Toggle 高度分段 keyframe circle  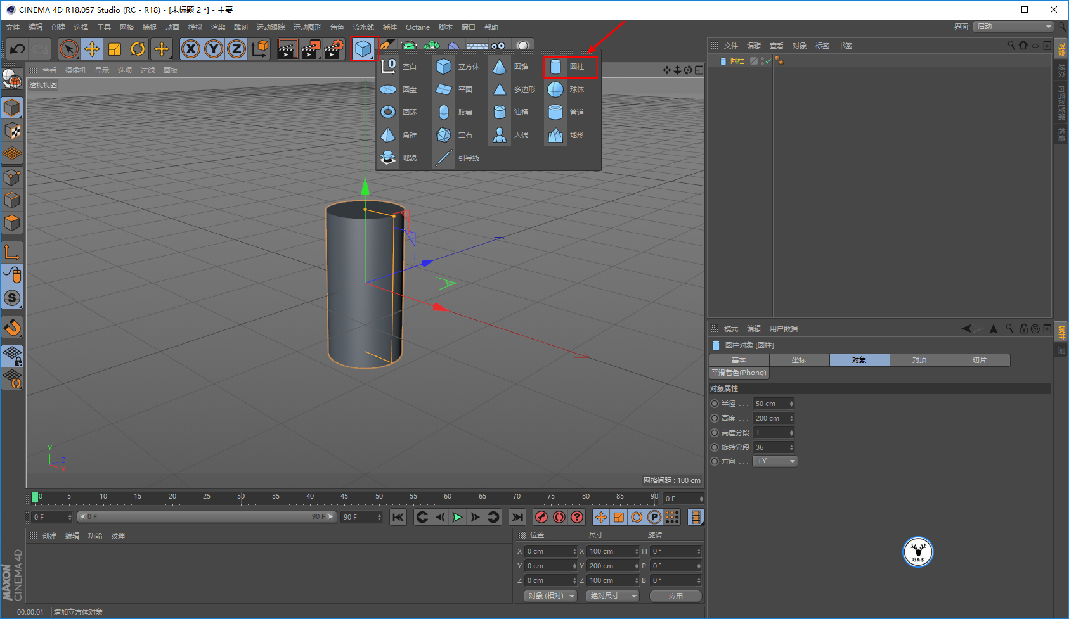click(x=715, y=433)
